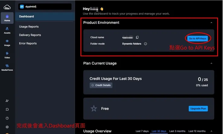Click the star icon beside Free plan

(x=94, y=109)
